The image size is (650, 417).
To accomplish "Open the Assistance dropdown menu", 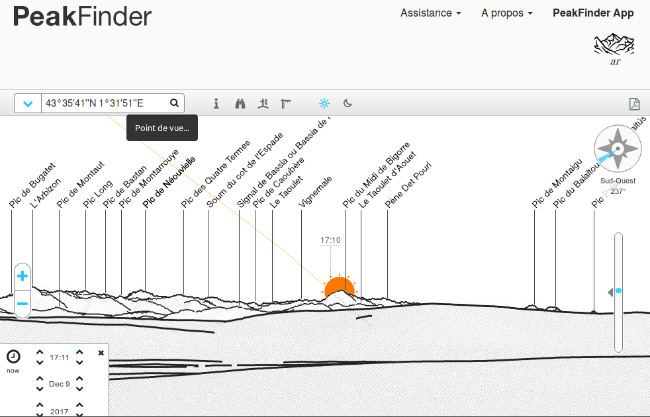I will coord(430,13).
